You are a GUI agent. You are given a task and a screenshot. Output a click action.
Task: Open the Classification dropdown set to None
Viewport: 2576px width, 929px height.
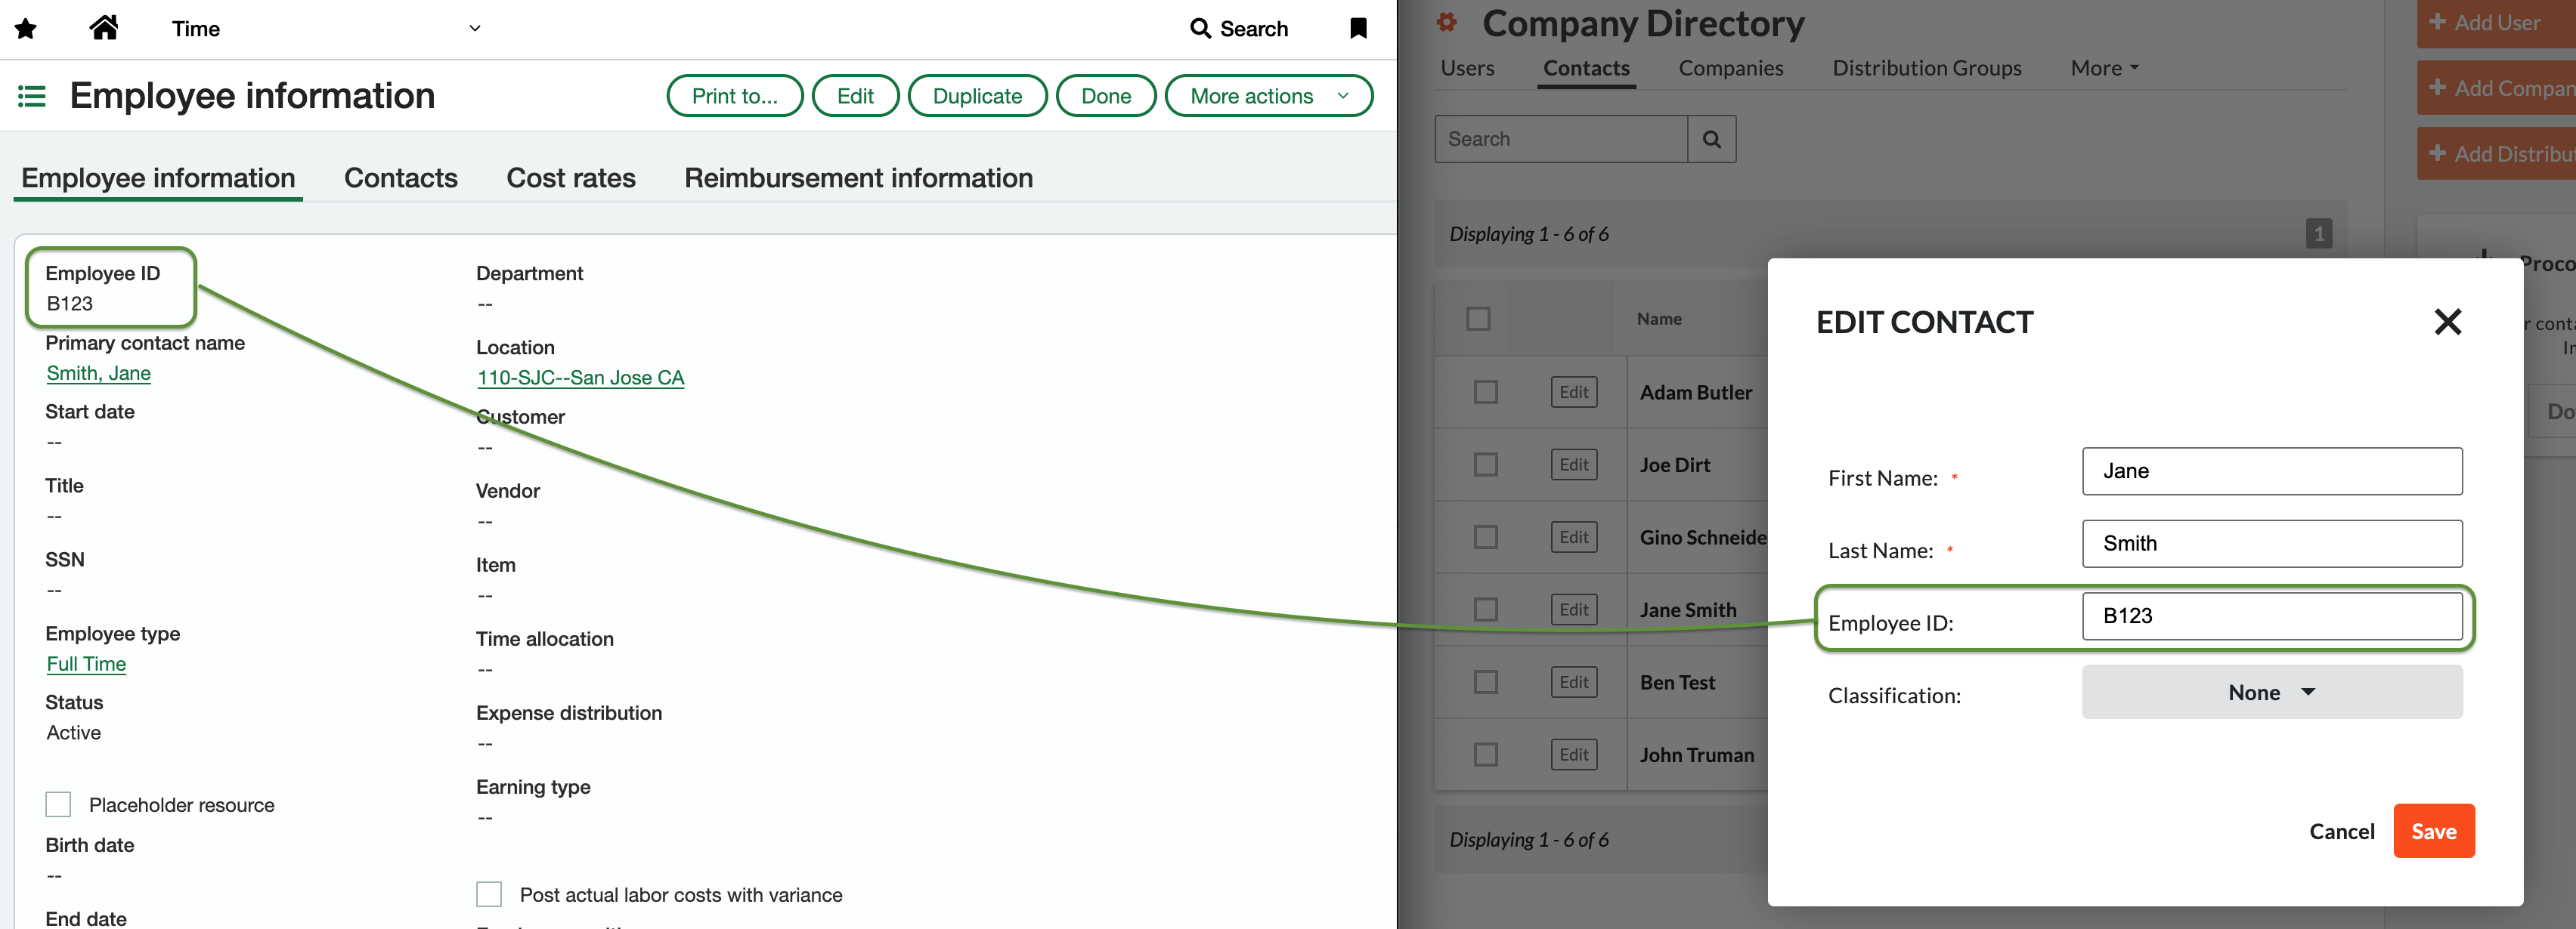click(x=2271, y=693)
